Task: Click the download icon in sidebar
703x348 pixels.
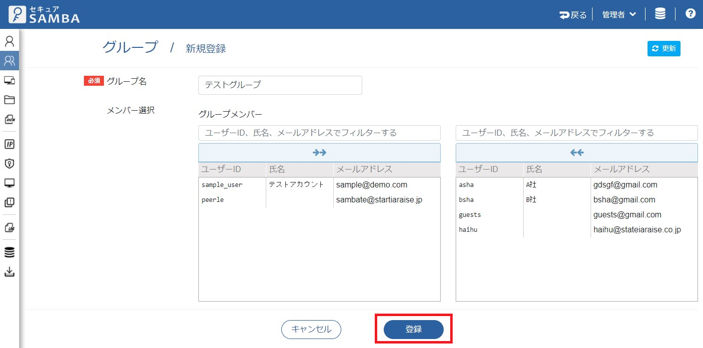Action: pyautogui.click(x=9, y=272)
